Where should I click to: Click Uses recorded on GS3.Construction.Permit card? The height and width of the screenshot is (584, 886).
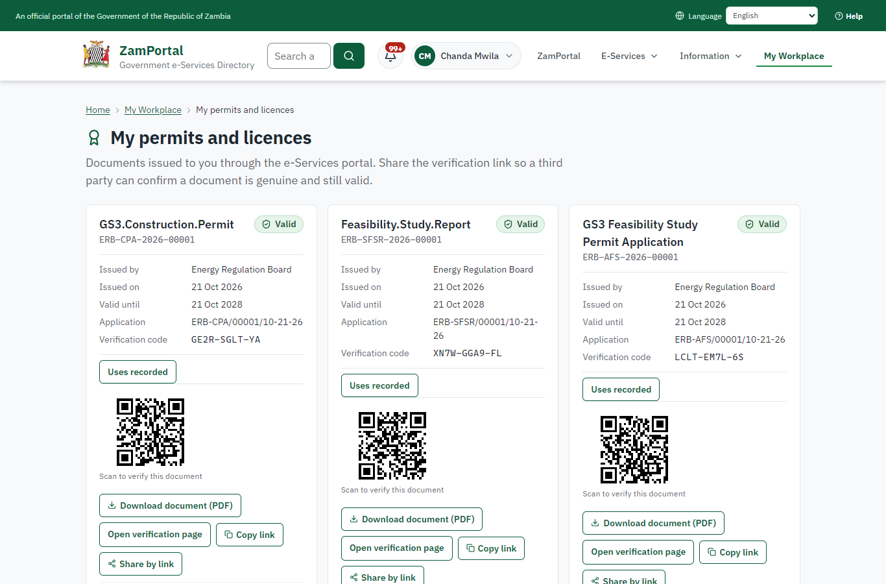[x=138, y=372]
